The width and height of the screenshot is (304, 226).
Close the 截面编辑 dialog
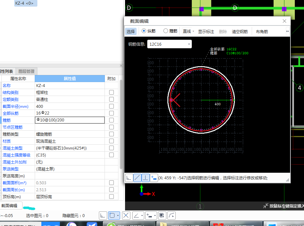click(284, 21)
